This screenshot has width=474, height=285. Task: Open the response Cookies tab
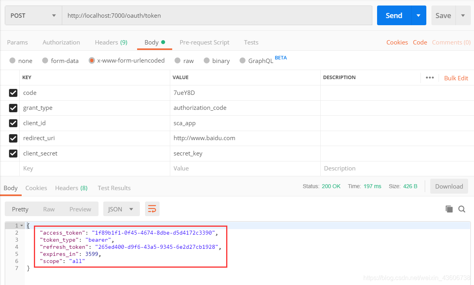[x=36, y=188]
